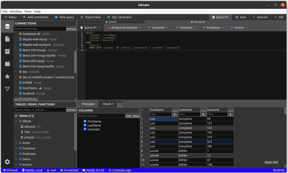Click Hide button in Columns panel
Screen dimensions: 288x173
click(x=128, y=116)
